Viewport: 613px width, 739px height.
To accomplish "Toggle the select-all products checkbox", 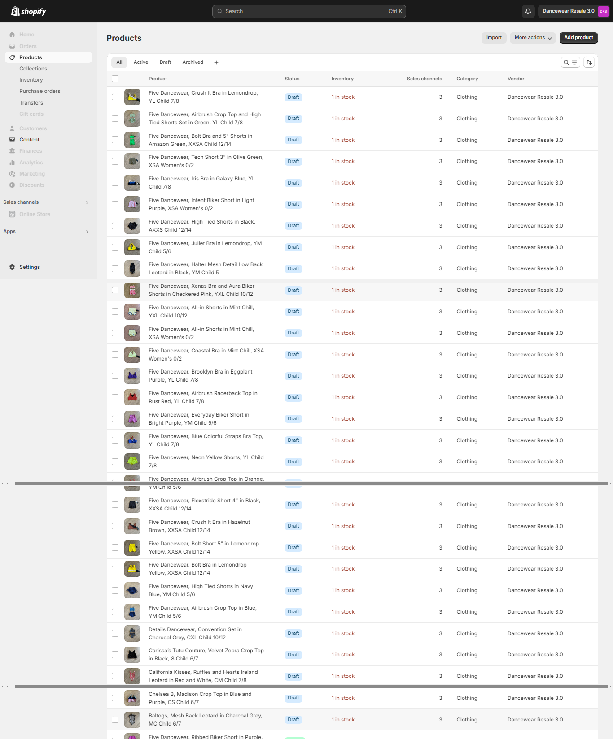I will pos(115,79).
